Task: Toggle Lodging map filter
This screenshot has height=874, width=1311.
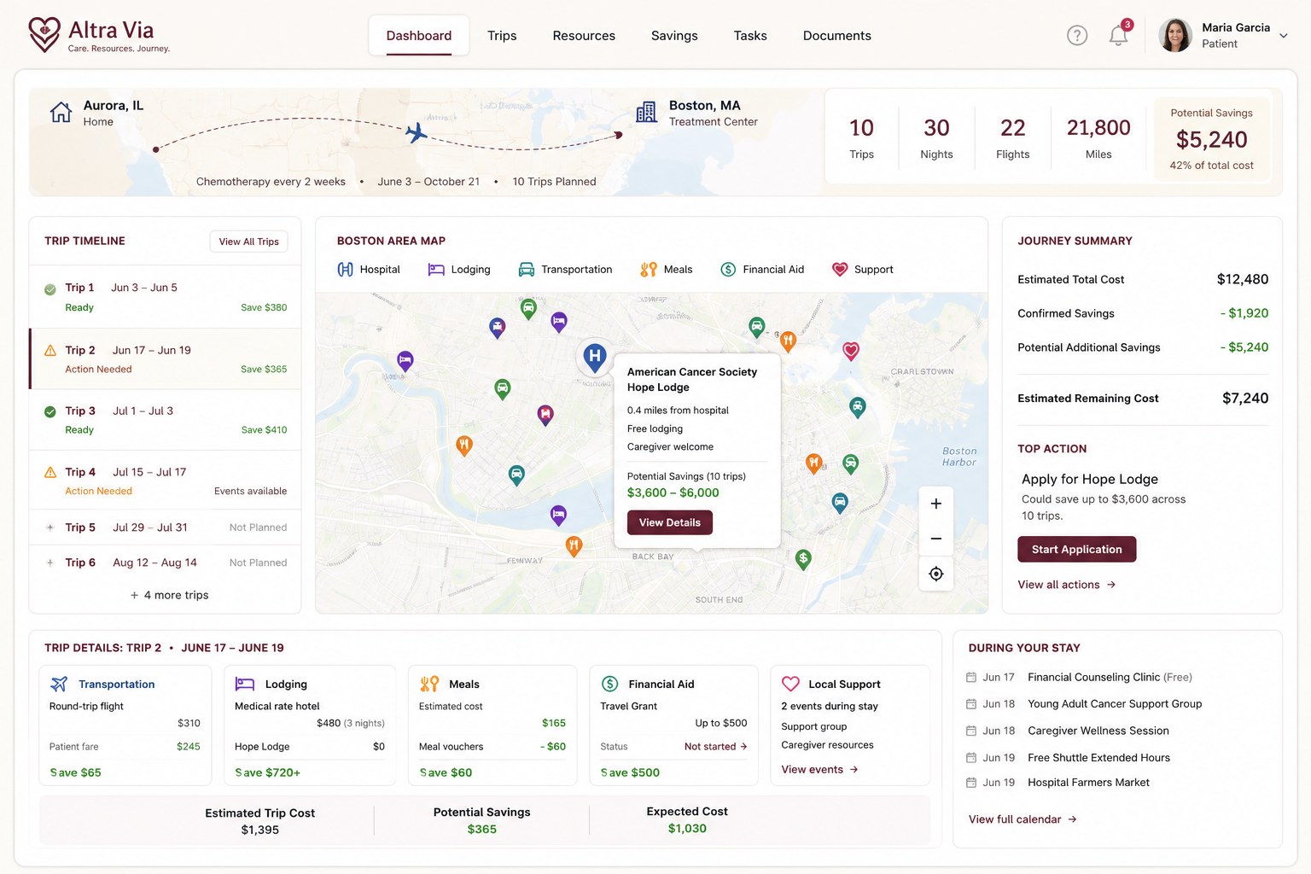Action: (x=459, y=270)
